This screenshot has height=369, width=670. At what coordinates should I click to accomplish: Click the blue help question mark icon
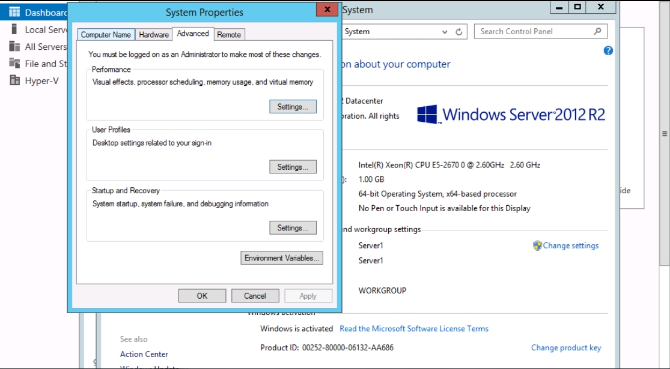coord(608,51)
